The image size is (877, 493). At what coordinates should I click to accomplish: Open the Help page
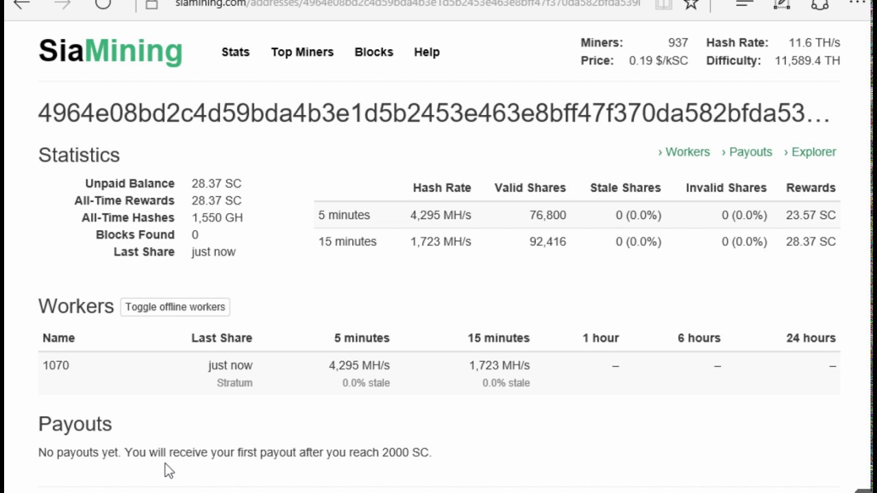coord(426,52)
